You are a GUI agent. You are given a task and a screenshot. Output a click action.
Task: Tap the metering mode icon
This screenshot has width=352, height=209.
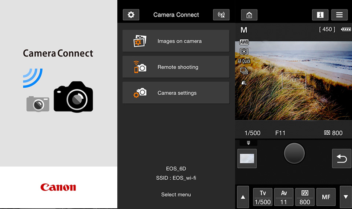244,52
